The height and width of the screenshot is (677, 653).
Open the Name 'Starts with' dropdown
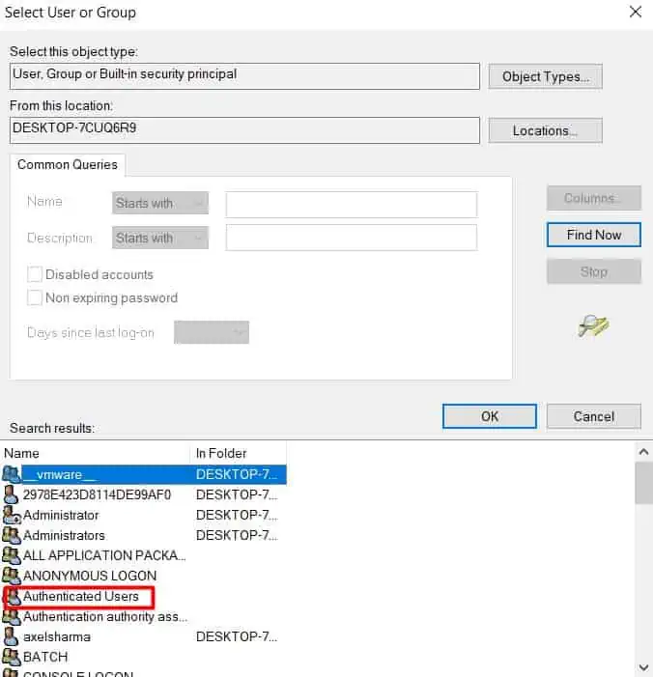tap(160, 203)
